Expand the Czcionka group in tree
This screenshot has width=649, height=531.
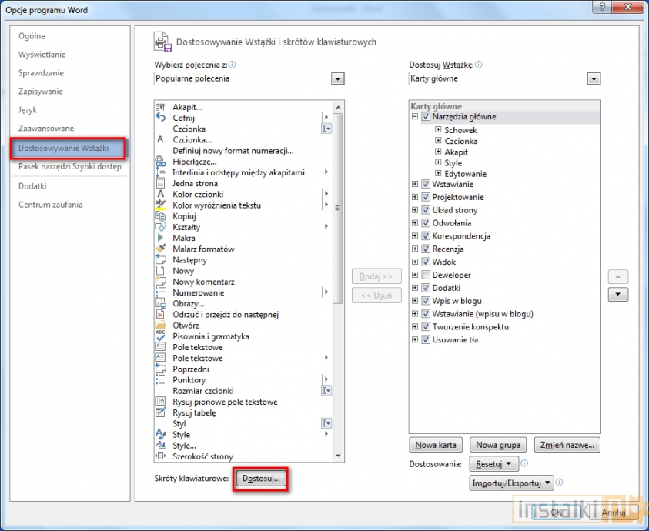pyautogui.click(x=438, y=141)
